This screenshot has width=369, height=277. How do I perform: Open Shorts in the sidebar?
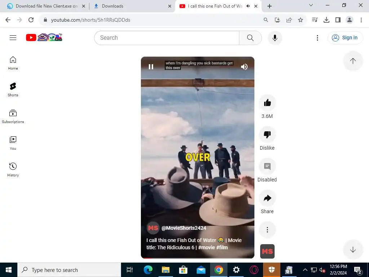click(x=13, y=90)
